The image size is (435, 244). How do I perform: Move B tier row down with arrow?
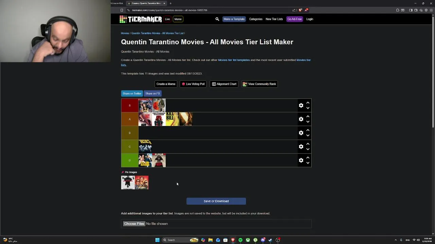(308, 136)
